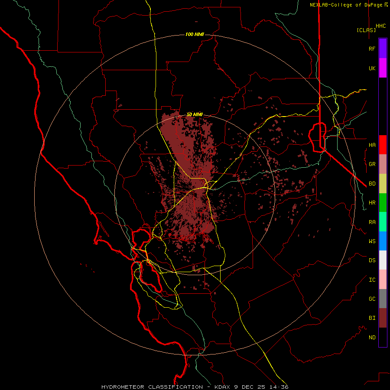Click the "WS" legend label
The height and width of the screenshot is (390, 390).
click(x=372, y=241)
